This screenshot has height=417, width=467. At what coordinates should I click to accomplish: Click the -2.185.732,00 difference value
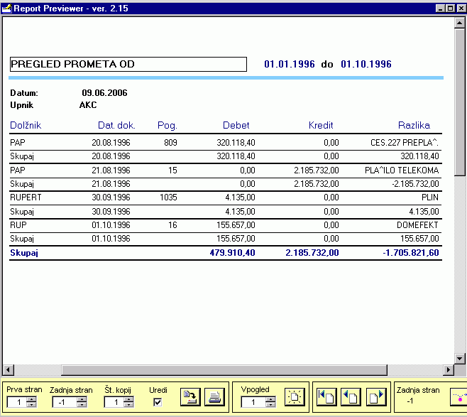415,184
